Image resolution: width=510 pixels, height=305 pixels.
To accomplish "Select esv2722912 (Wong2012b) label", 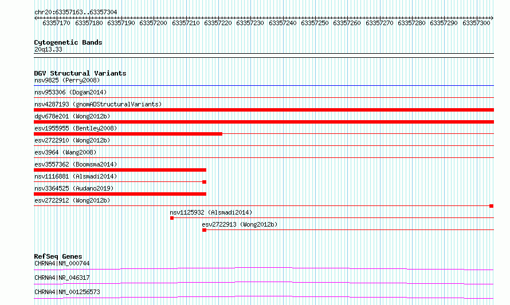I will pos(72,200).
